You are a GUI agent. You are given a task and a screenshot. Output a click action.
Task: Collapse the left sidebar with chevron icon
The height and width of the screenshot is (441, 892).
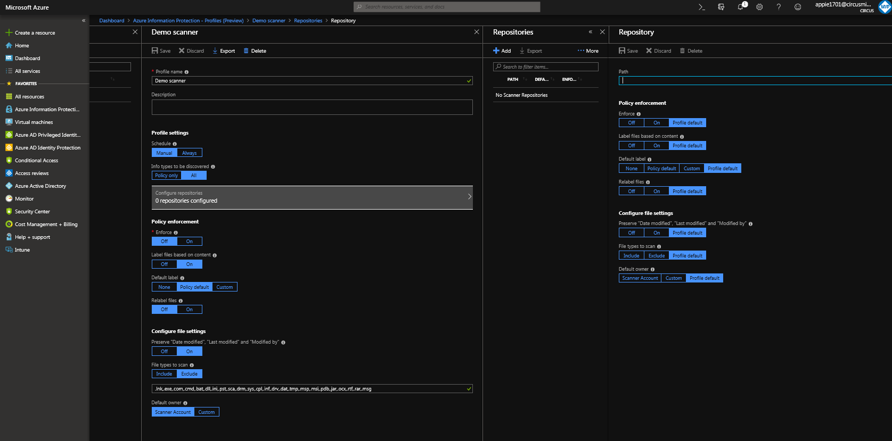tap(84, 21)
